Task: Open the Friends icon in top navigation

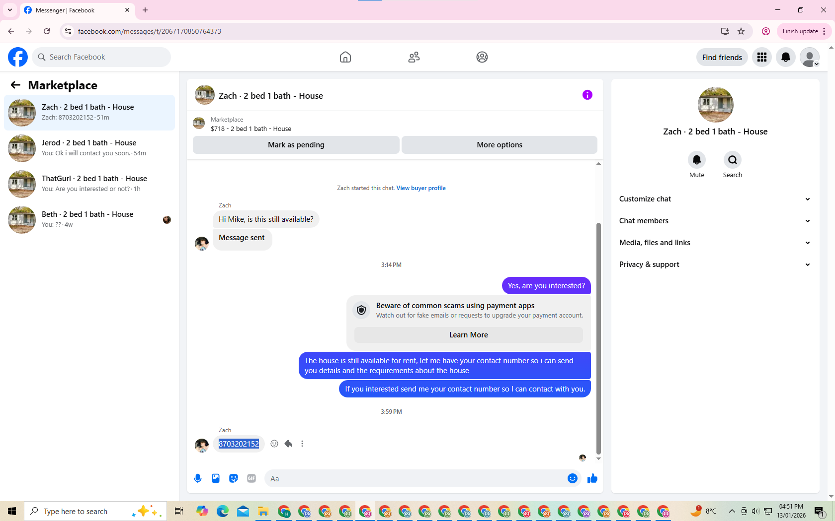Action: click(414, 57)
